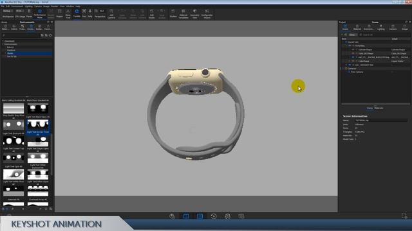Open the Render bottom bar icon

[241, 216]
